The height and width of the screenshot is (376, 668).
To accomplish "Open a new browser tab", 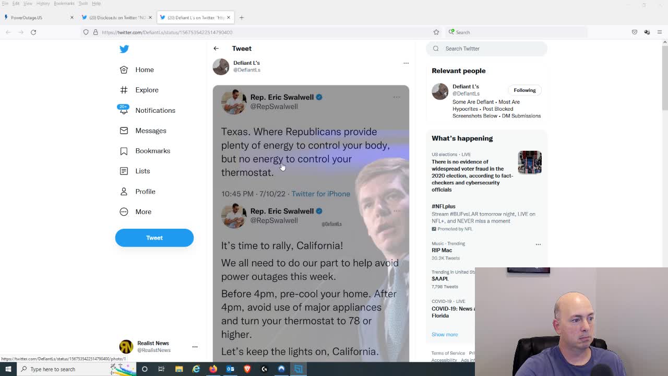I will pos(242,18).
